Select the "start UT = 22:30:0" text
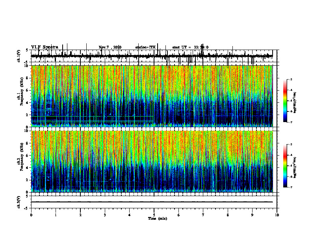This screenshot has height=241, width=312. tap(190, 47)
